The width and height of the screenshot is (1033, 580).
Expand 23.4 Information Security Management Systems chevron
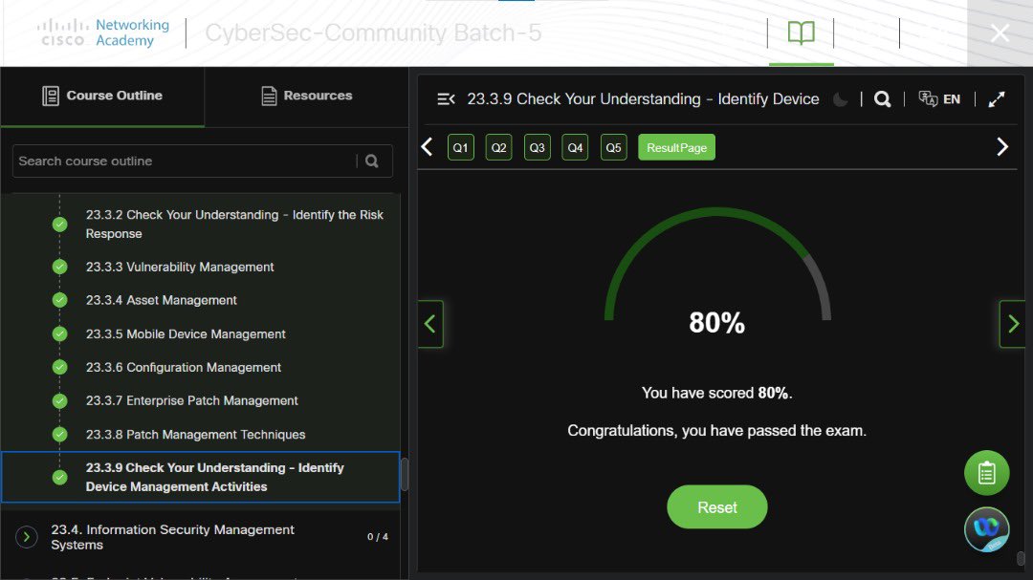(x=27, y=537)
